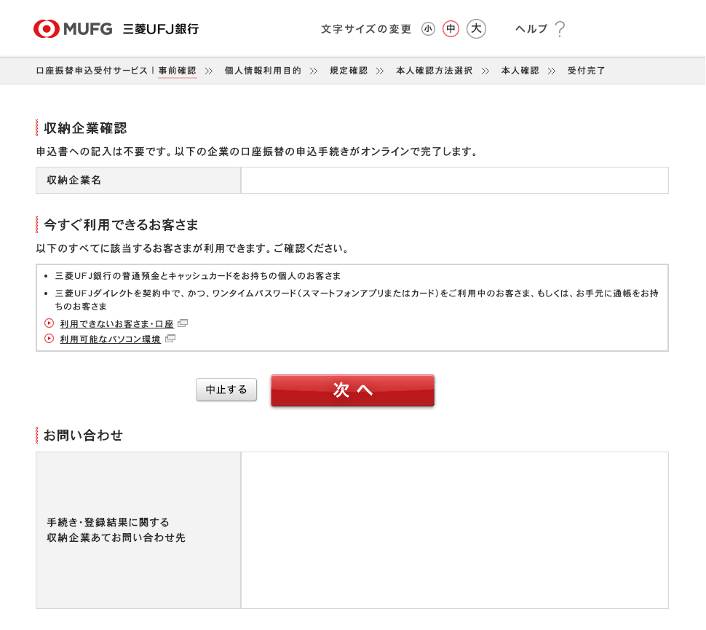
Task: Select the 本人確認方法選択 step
Action: 434,71
